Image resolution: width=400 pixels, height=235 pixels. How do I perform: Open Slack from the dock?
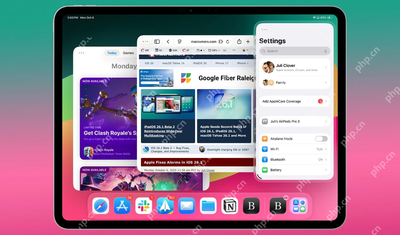tap(143, 206)
